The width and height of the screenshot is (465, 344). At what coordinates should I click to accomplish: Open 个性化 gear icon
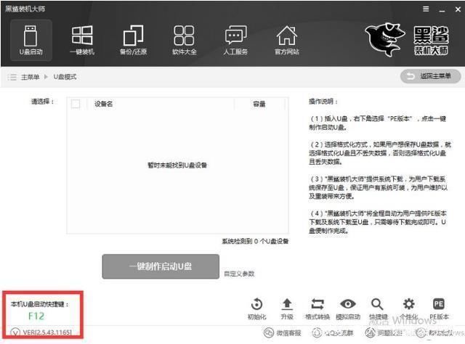[408, 309]
